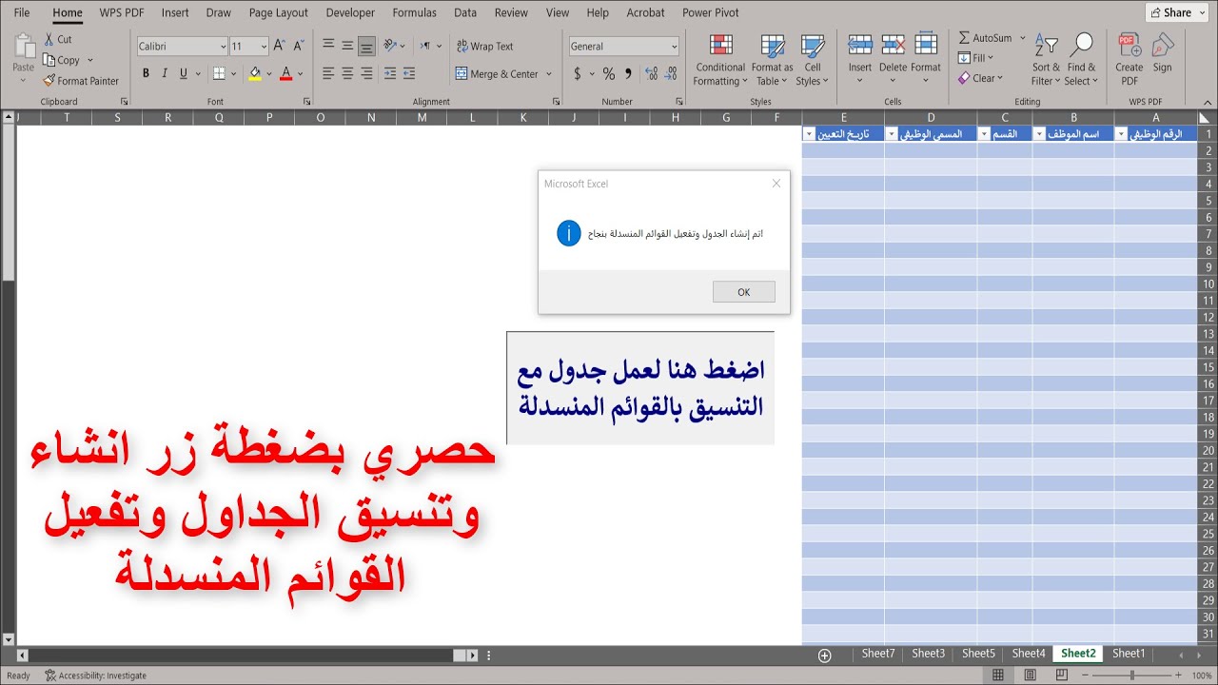Open Conditional Formatting menu
Image resolution: width=1218 pixels, height=685 pixels.
click(x=720, y=60)
